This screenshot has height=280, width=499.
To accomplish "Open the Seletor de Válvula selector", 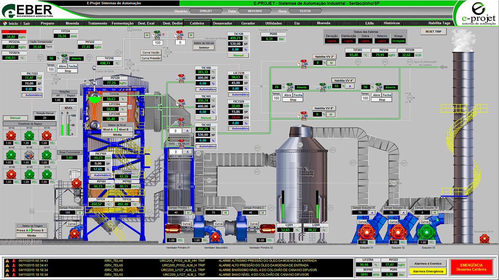I will tap(204, 48).
